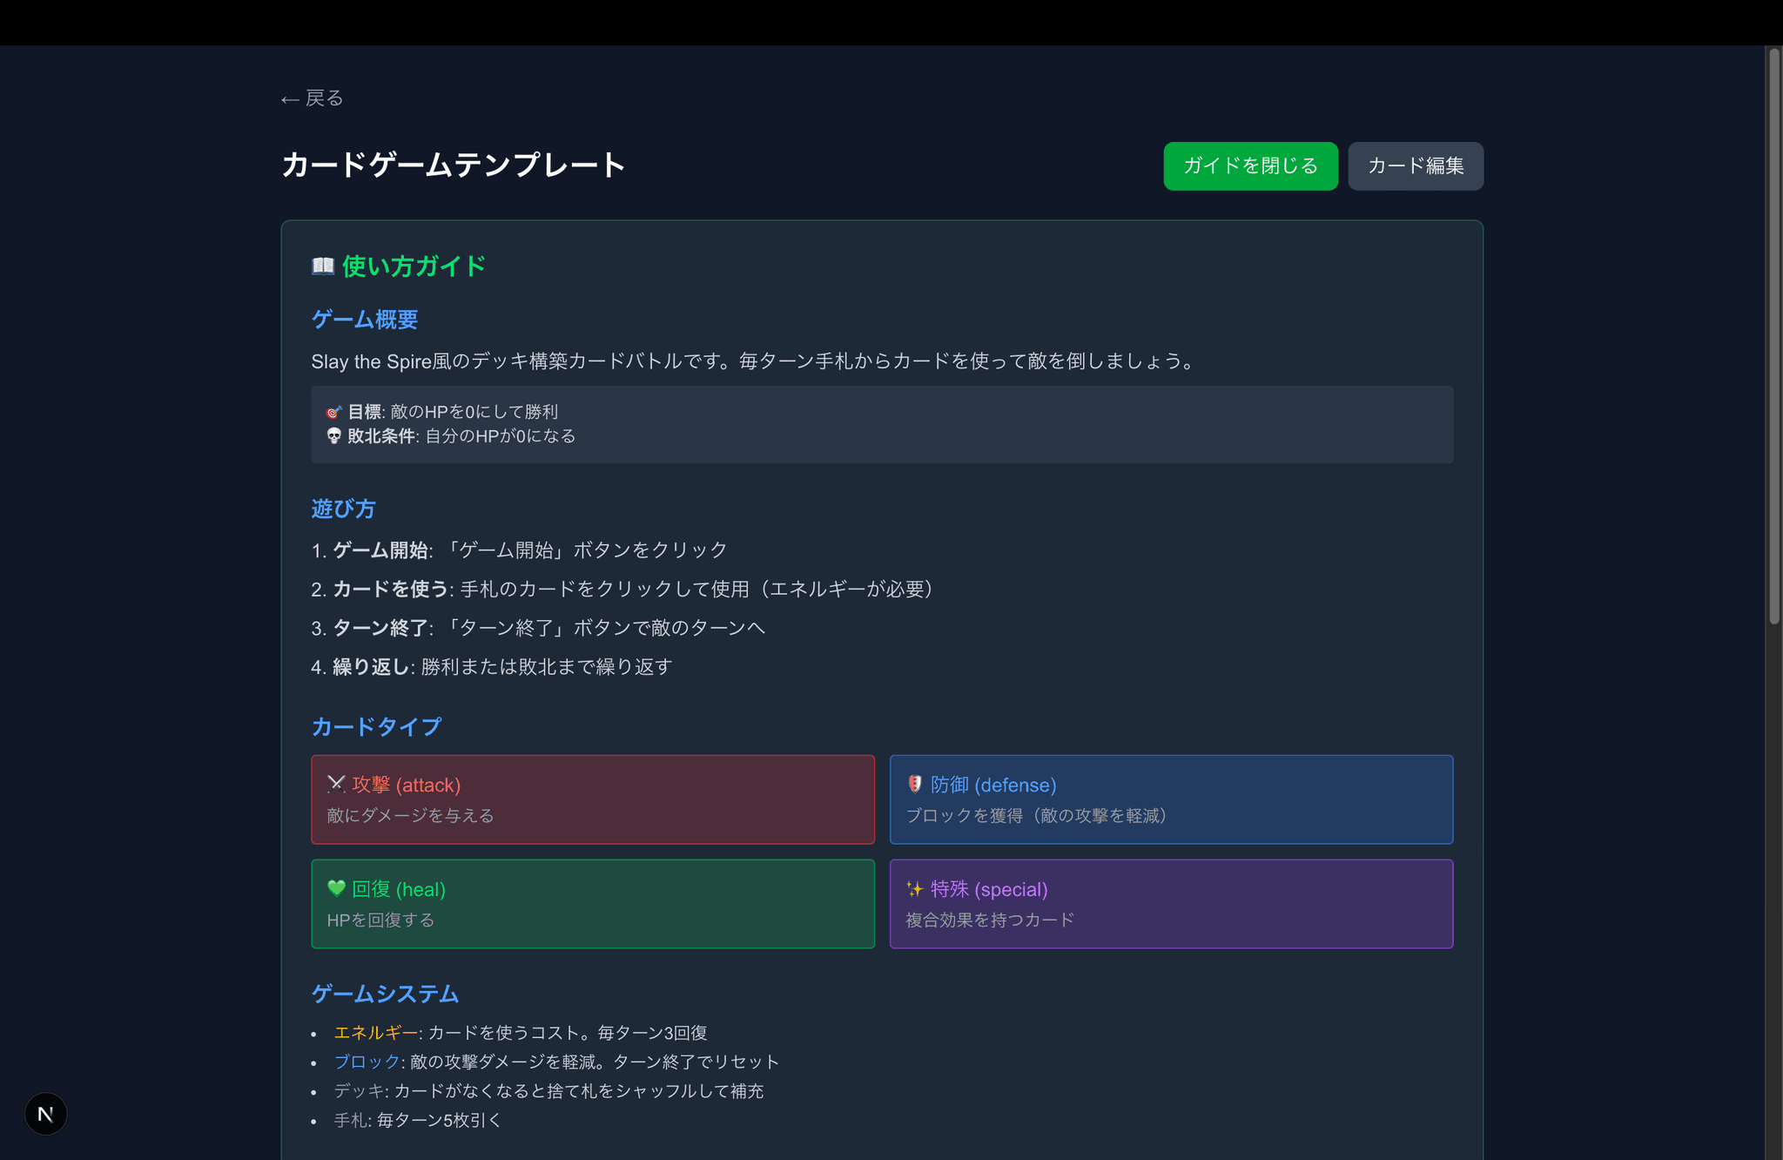Click the ゲーム概要 section heading
The image size is (1783, 1160).
point(365,320)
